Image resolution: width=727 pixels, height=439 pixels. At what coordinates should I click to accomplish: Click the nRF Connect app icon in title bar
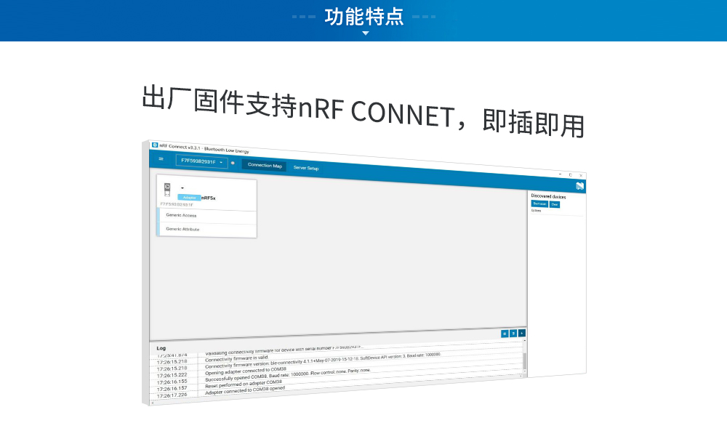point(154,145)
